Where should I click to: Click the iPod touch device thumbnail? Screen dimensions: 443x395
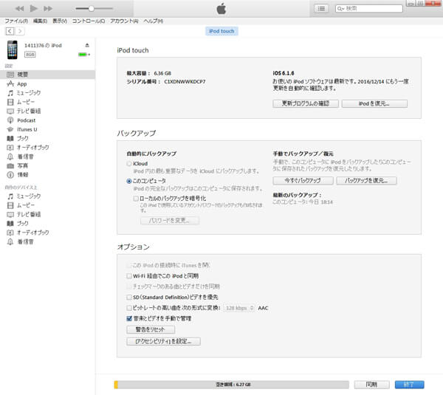pos(13,49)
